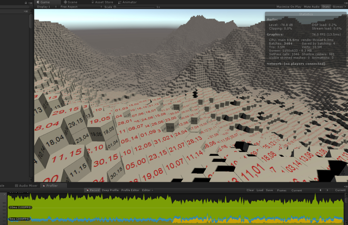Open the Gizmos dropdown arrow
The image size is (348, 225).
point(345,7)
